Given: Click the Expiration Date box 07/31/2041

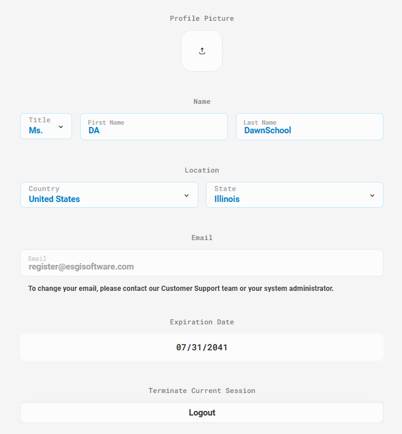Looking at the screenshot, I should coord(202,347).
